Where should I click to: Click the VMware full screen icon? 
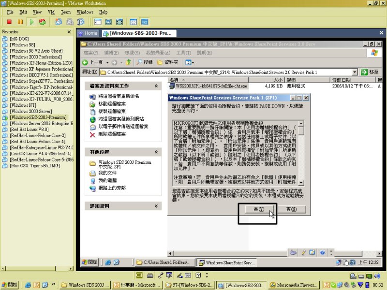(108, 22)
